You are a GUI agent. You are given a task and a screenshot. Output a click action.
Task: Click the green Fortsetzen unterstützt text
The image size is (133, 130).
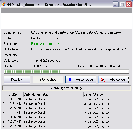pos(45,44)
